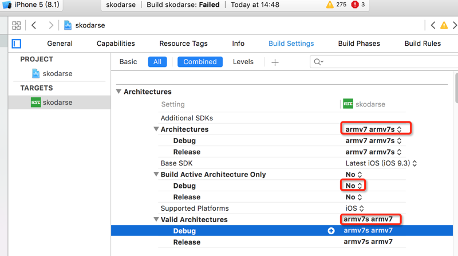458x256 pixels.
Task: Click the yellow warnings triangle icon
Action: [x=330, y=5]
